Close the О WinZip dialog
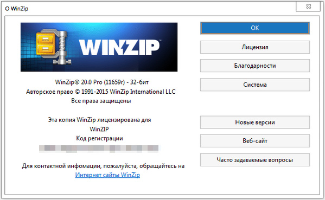 (x=308, y=7)
